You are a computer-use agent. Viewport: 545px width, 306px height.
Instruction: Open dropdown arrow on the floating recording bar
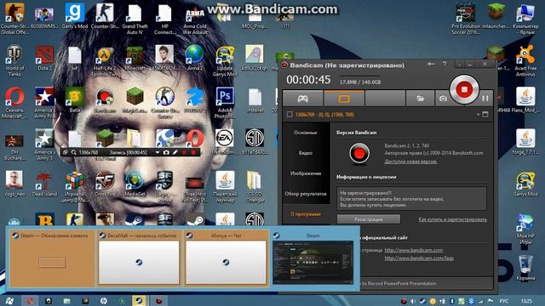pos(157,152)
